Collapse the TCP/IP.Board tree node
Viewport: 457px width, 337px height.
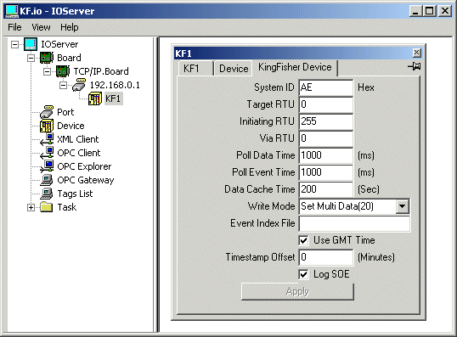(47, 71)
